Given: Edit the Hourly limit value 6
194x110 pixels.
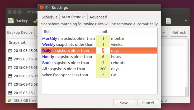Looking at the screenshot, I should (103, 57).
